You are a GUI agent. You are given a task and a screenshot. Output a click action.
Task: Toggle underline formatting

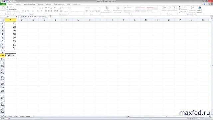click(28, 11)
